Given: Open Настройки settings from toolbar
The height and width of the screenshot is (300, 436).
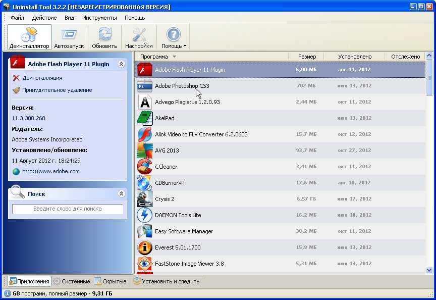Looking at the screenshot, I should (139, 37).
